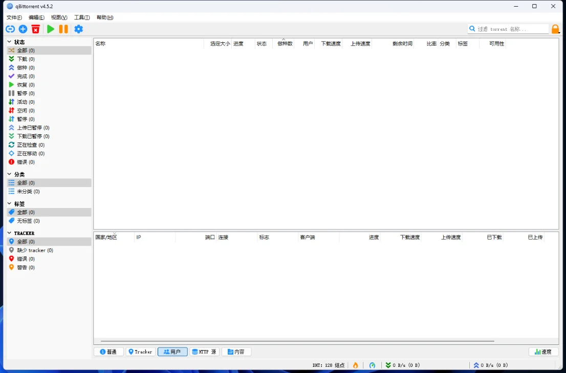The width and height of the screenshot is (566, 373).
Task: Sort torrents by the 状态 column
Action: pos(264,43)
